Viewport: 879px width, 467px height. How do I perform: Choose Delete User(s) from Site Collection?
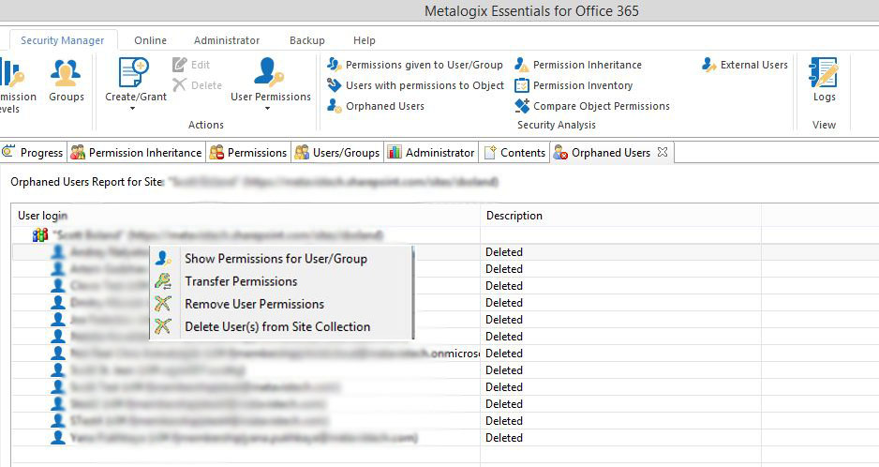(277, 326)
